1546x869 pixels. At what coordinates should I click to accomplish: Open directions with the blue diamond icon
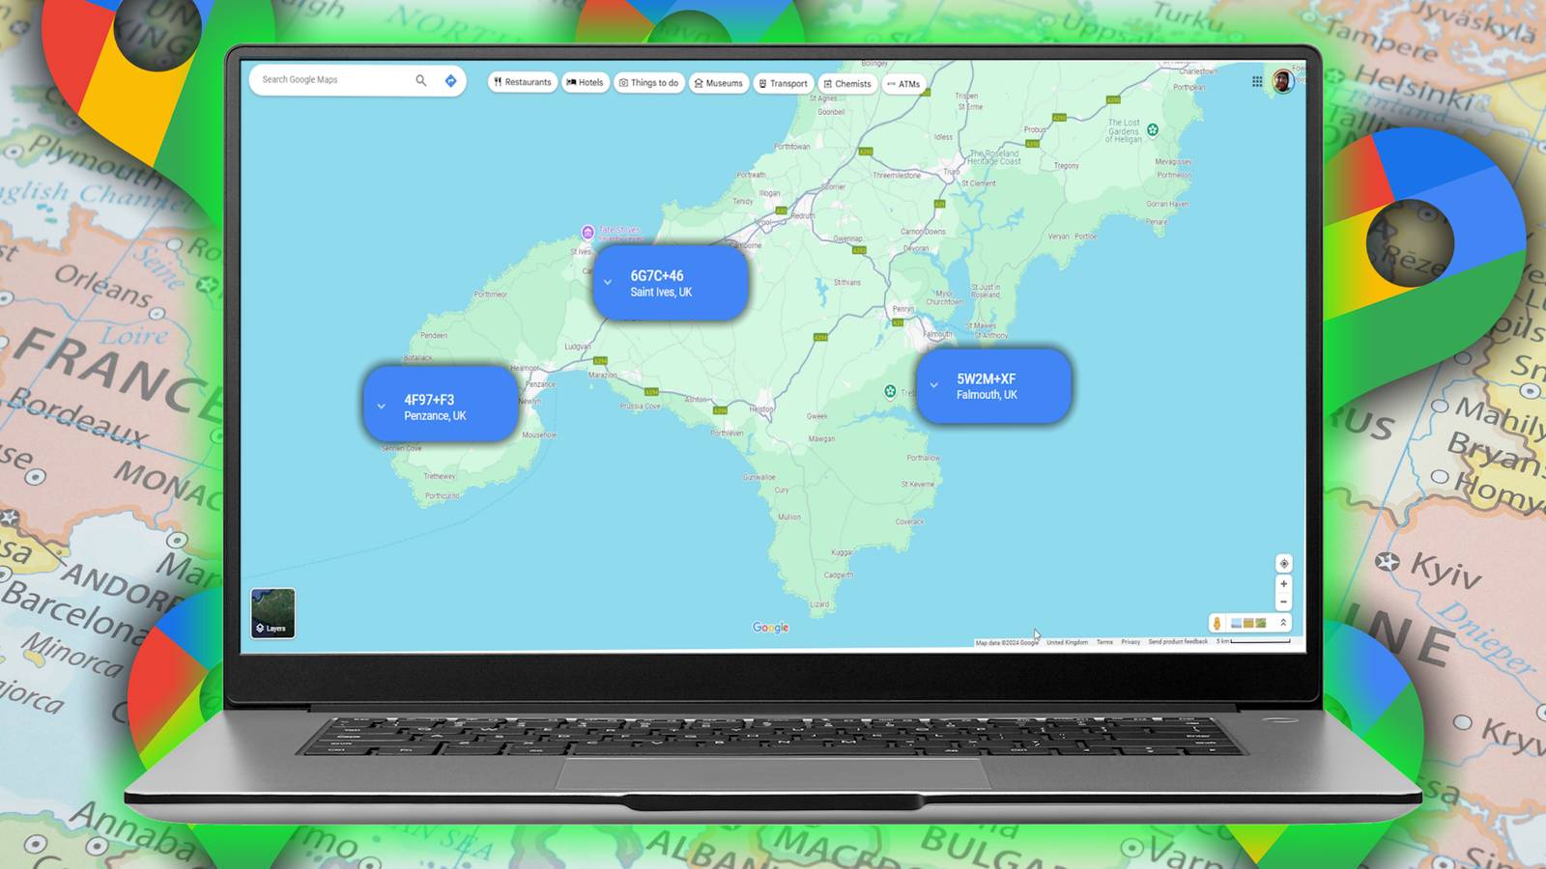(x=450, y=81)
